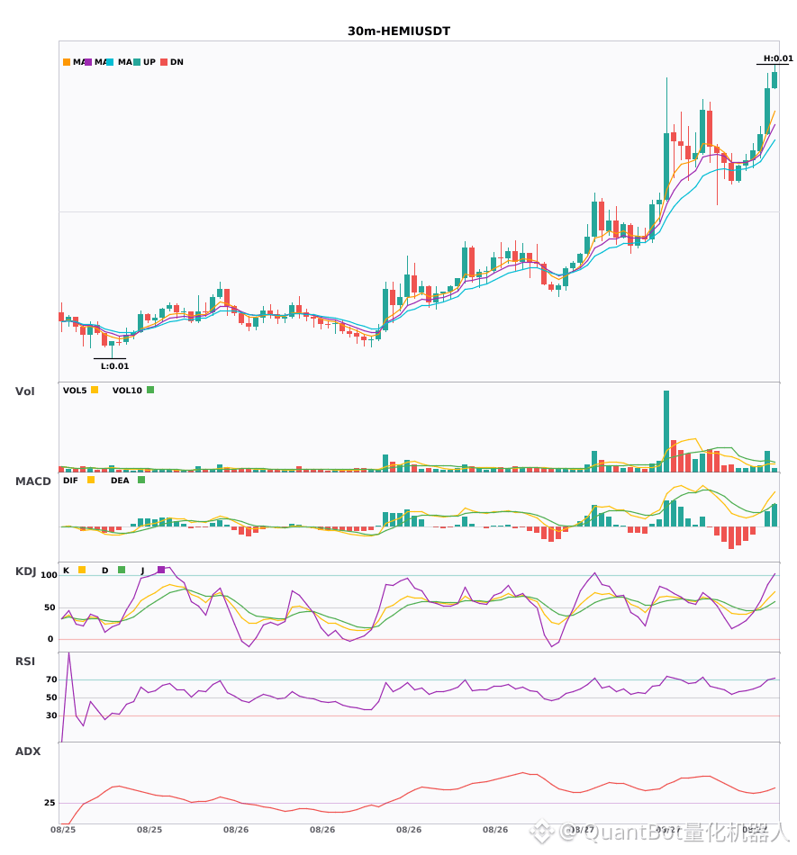The height and width of the screenshot is (855, 797).
Task: Click the VOL10 legend text
Action: (x=127, y=391)
